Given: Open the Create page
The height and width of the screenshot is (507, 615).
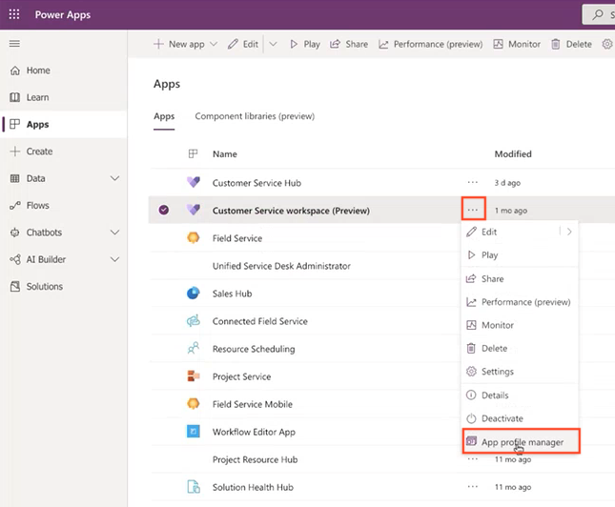Looking at the screenshot, I should pyautogui.click(x=39, y=152).
